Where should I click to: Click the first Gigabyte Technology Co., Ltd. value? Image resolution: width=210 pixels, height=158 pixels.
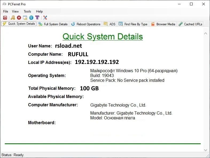pyautogui.click(x=118, y=105)
